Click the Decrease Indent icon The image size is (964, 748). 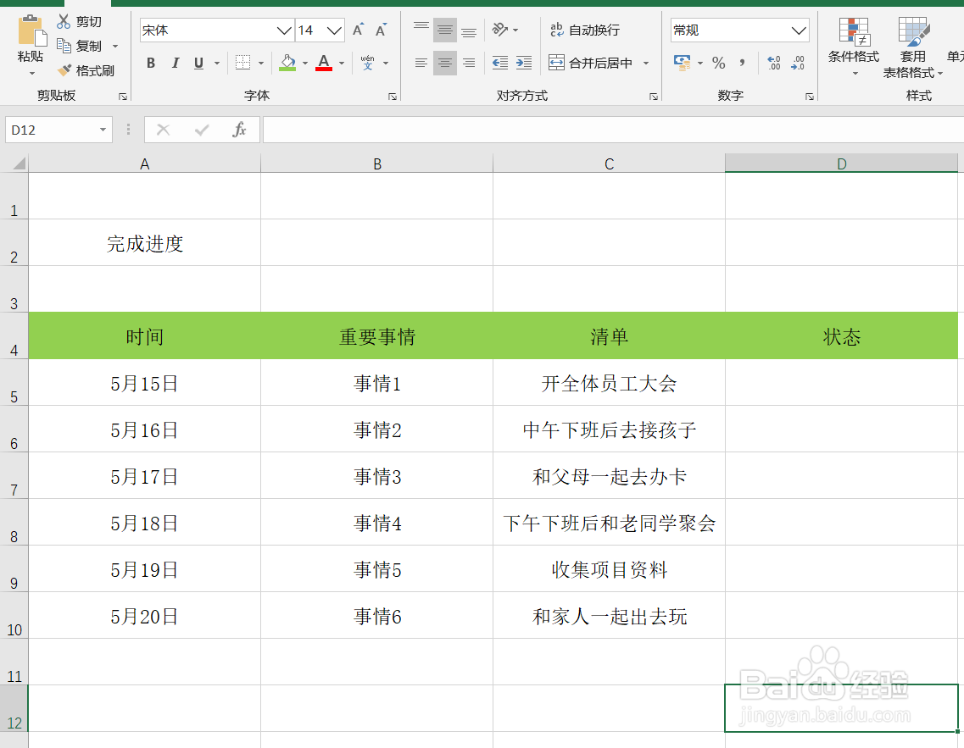point(500,62)
